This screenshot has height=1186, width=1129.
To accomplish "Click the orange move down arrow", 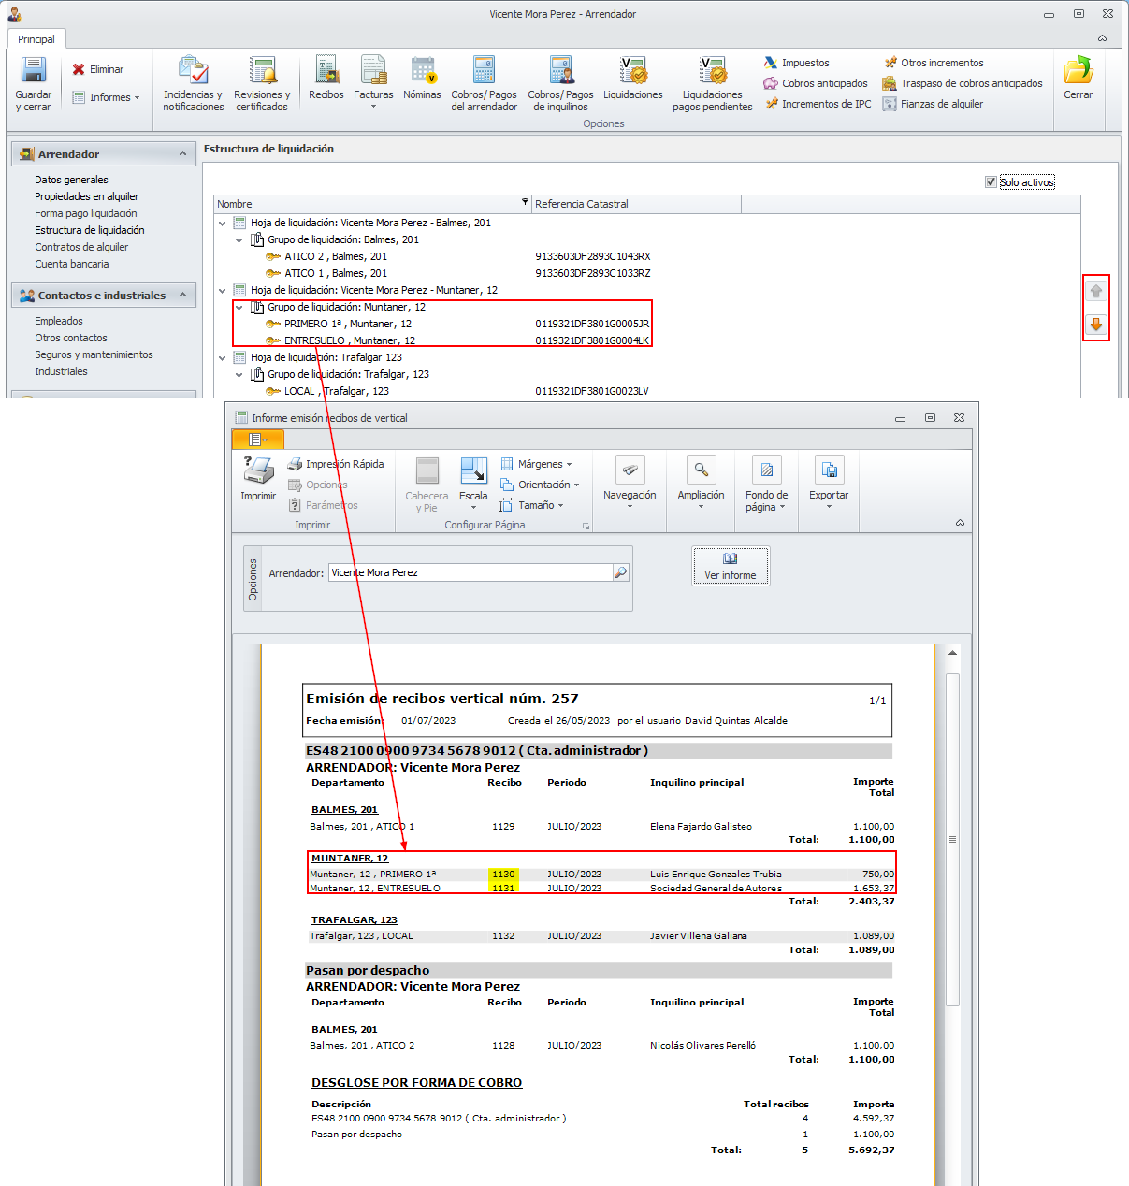I will tap(1096, 325).
